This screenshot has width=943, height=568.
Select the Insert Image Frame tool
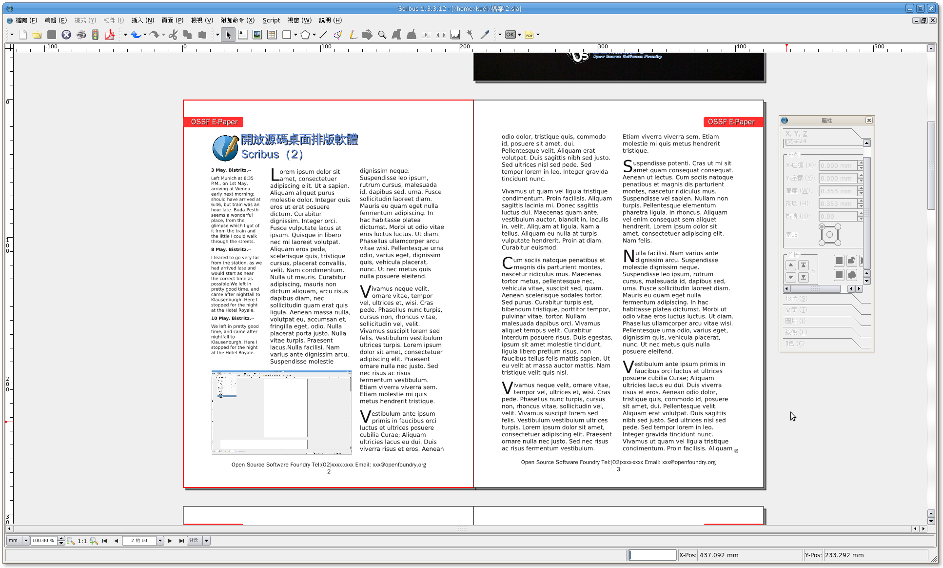[257, 35]
